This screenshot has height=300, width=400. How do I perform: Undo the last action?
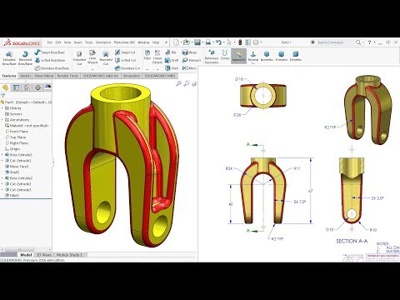pos(218,42)
